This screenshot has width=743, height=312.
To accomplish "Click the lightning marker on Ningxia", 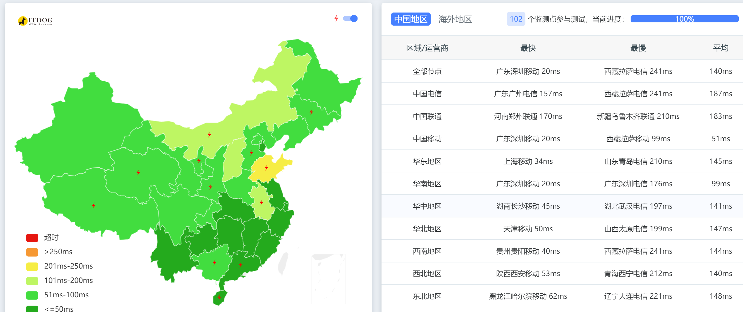I will [x=199, y=160].
